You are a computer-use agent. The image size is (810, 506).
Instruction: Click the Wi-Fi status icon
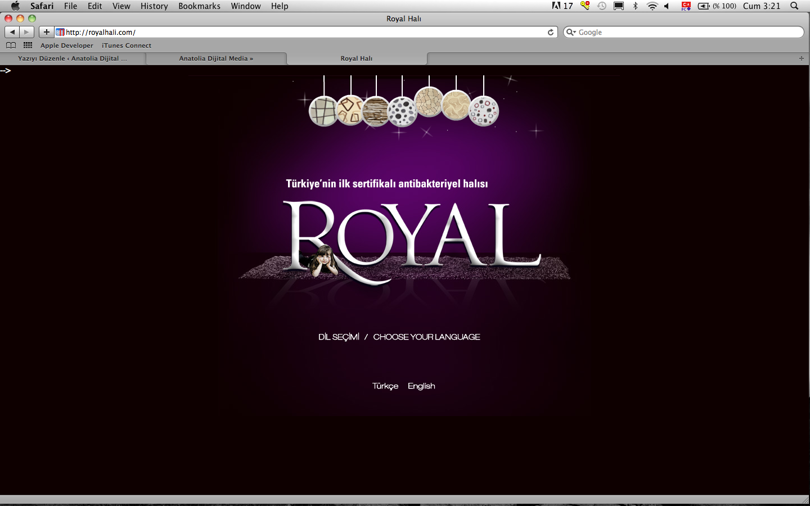point(652,6)
